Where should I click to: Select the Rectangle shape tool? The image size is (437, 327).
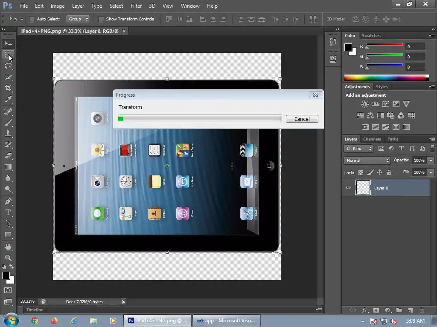tap(8, 235)
